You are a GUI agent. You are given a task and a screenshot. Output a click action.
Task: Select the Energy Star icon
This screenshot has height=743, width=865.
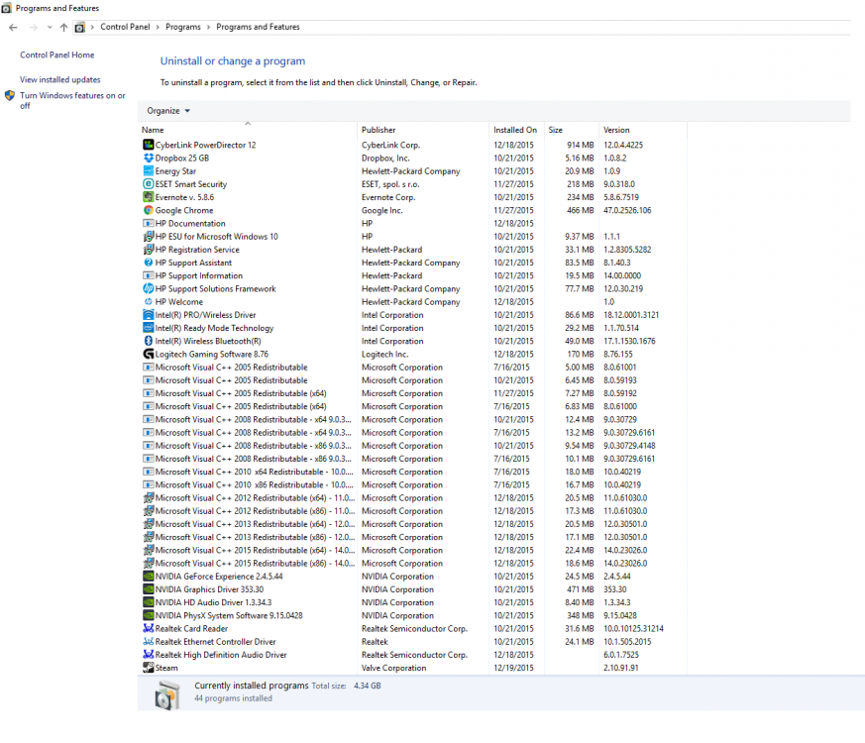(x=148, y=171)
